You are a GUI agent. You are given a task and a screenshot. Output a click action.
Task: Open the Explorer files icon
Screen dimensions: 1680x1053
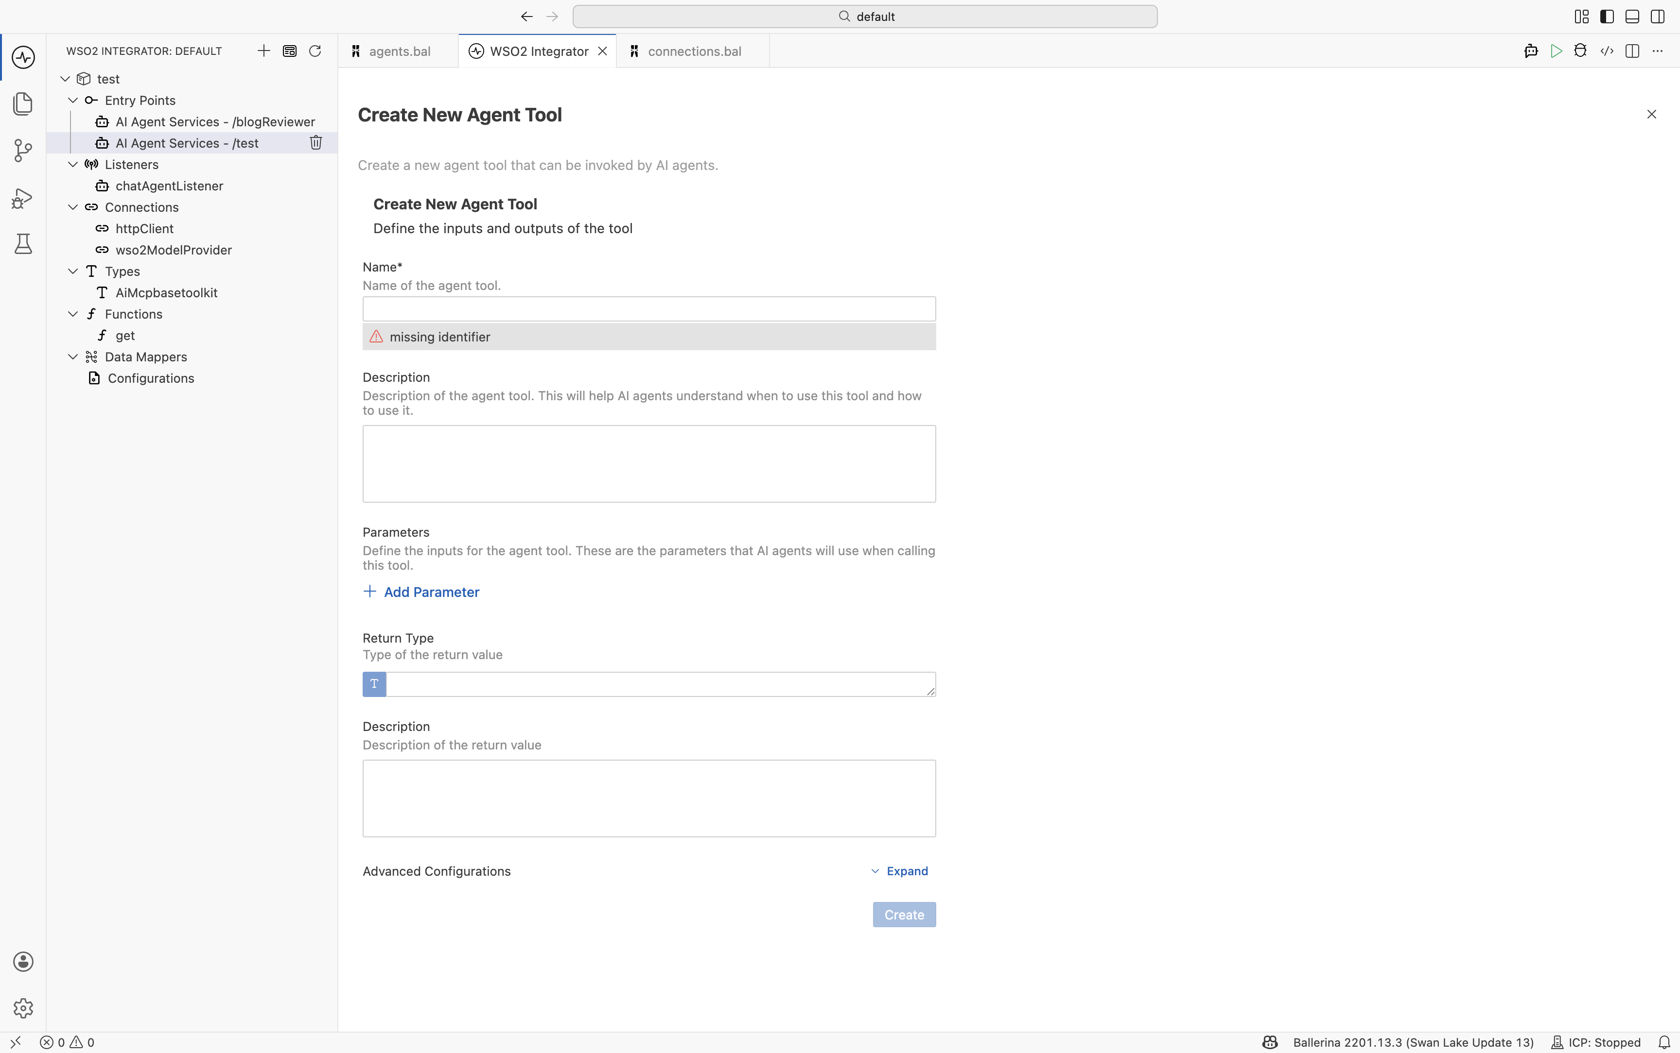point(23,104)
